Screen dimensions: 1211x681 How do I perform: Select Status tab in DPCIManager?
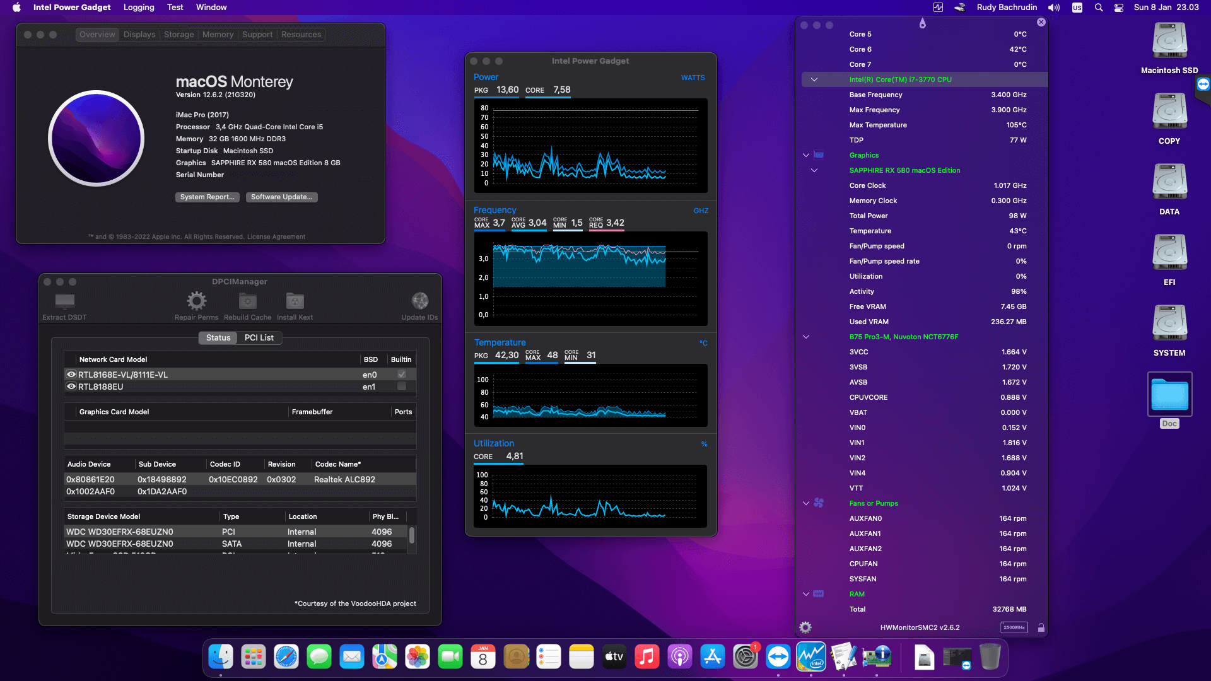tap(218, 338)
